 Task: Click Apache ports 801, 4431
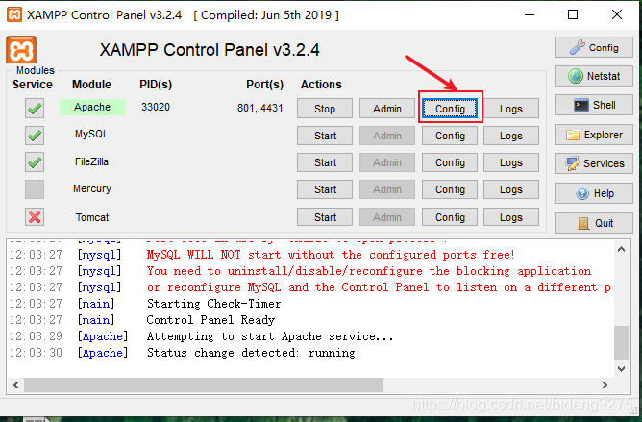(260, 108)
